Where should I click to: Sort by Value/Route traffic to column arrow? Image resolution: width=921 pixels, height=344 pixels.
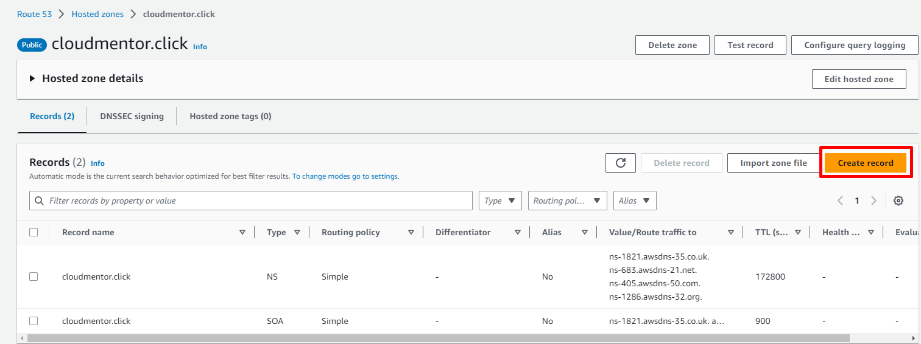coord(730,232)
